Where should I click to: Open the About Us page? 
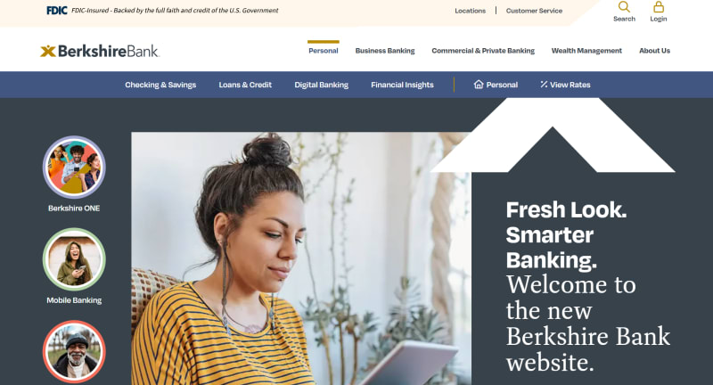[x=655, y=51]
